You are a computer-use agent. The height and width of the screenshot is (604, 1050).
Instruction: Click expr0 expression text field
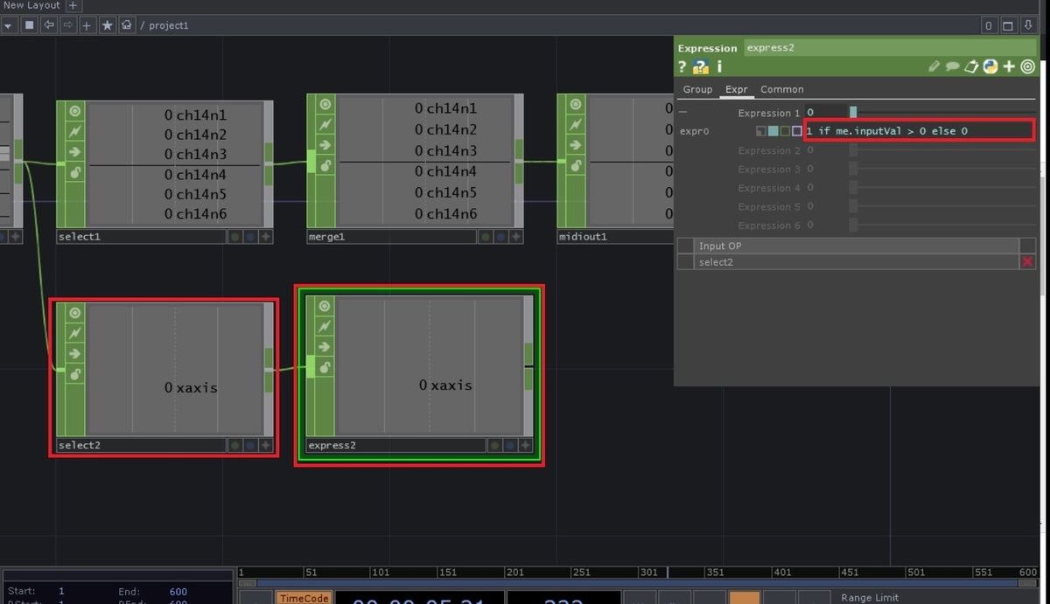pyautogui.click(x=919, y=131)
